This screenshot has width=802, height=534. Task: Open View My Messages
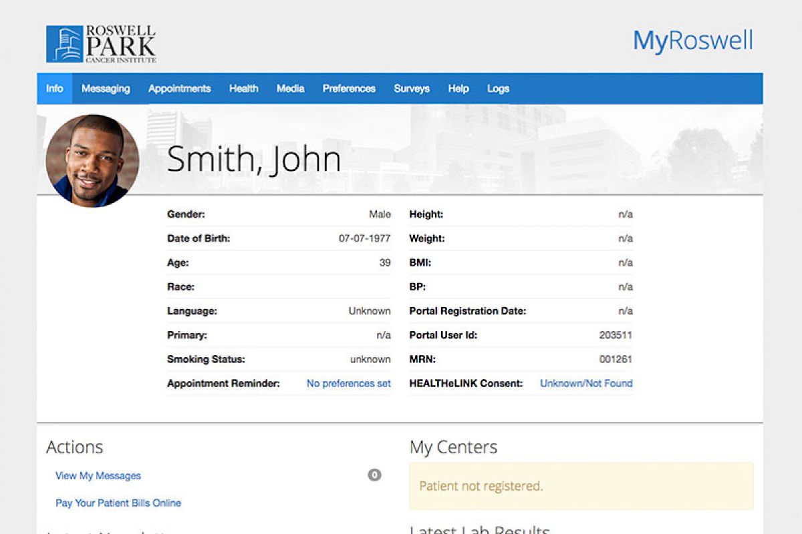click(98, 476)
